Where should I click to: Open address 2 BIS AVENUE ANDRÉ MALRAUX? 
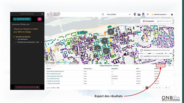(x=55, y=71)
